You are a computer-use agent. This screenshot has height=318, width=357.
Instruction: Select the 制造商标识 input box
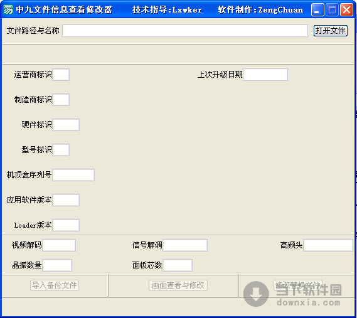pos(61,100)
